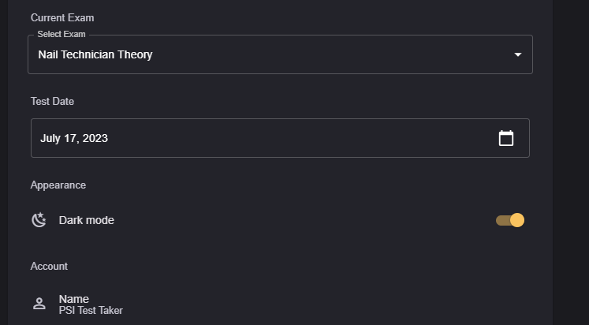Image resolution: width=589 pixels, height=325 pixels.
Task: Click the PSI Test Taker account name
Action: click(x=91, y=311)
